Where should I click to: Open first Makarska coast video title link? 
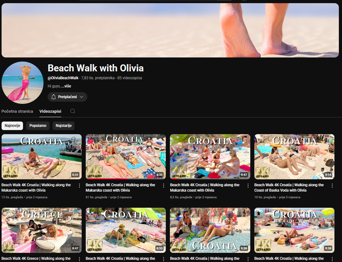point(36,188)
